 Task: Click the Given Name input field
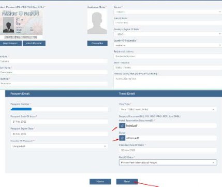tap(54, 72)
